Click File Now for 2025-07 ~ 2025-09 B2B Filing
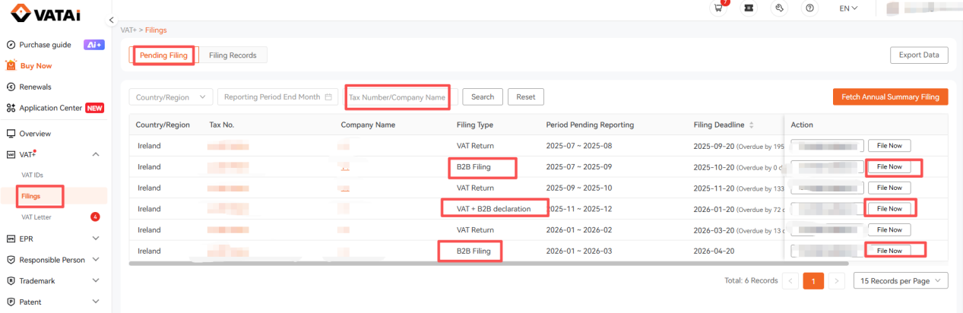Image resolution: width=963 pixels, height=313 pixels. pos(889,166)
